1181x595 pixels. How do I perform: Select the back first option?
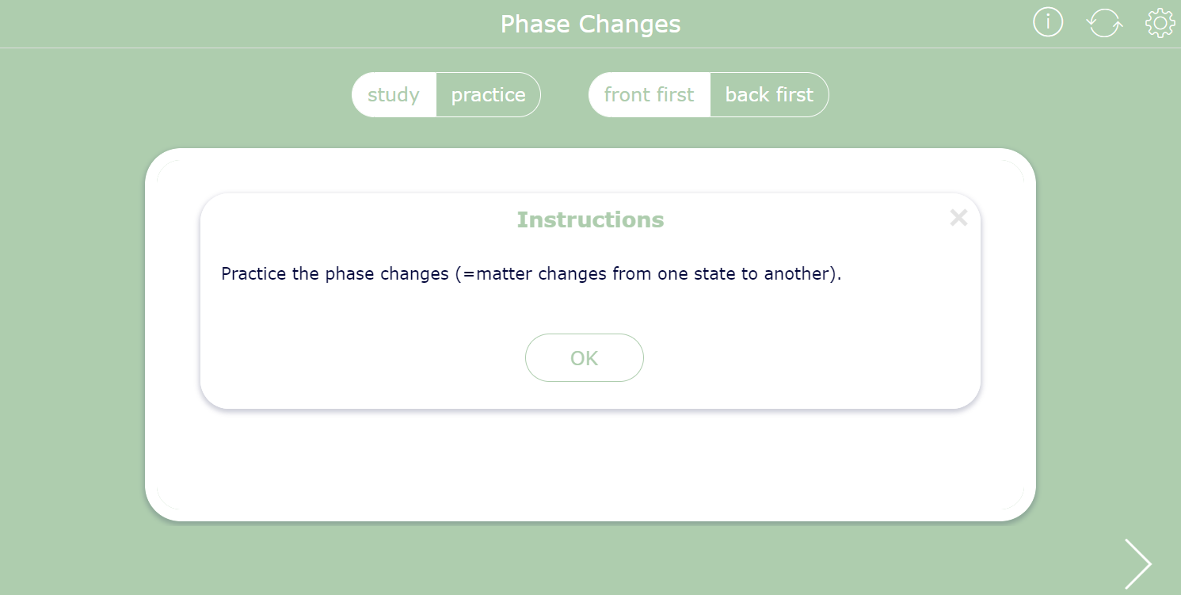point(769,95)
